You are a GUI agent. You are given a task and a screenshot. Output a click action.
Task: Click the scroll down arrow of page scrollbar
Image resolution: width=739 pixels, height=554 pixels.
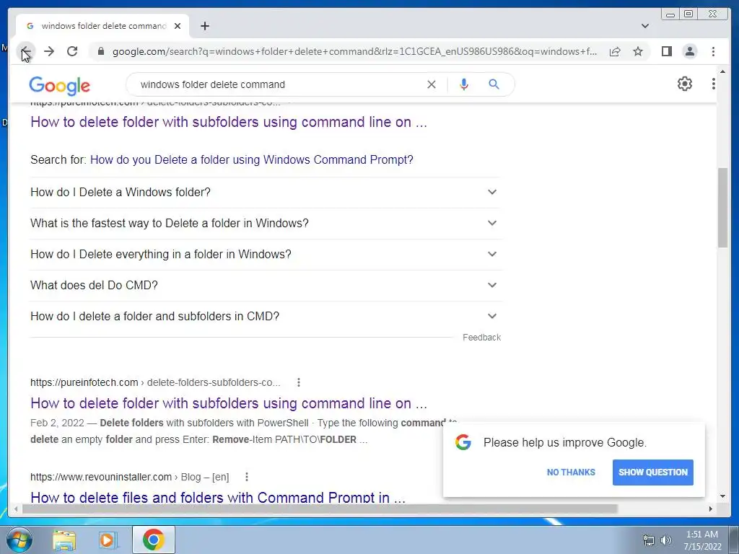[722, 496]
